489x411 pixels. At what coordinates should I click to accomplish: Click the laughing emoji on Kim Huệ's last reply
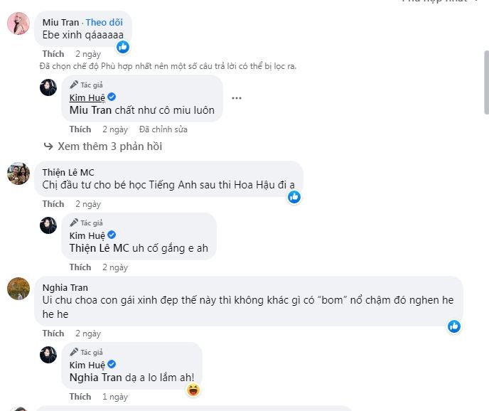tap(193, 389)
